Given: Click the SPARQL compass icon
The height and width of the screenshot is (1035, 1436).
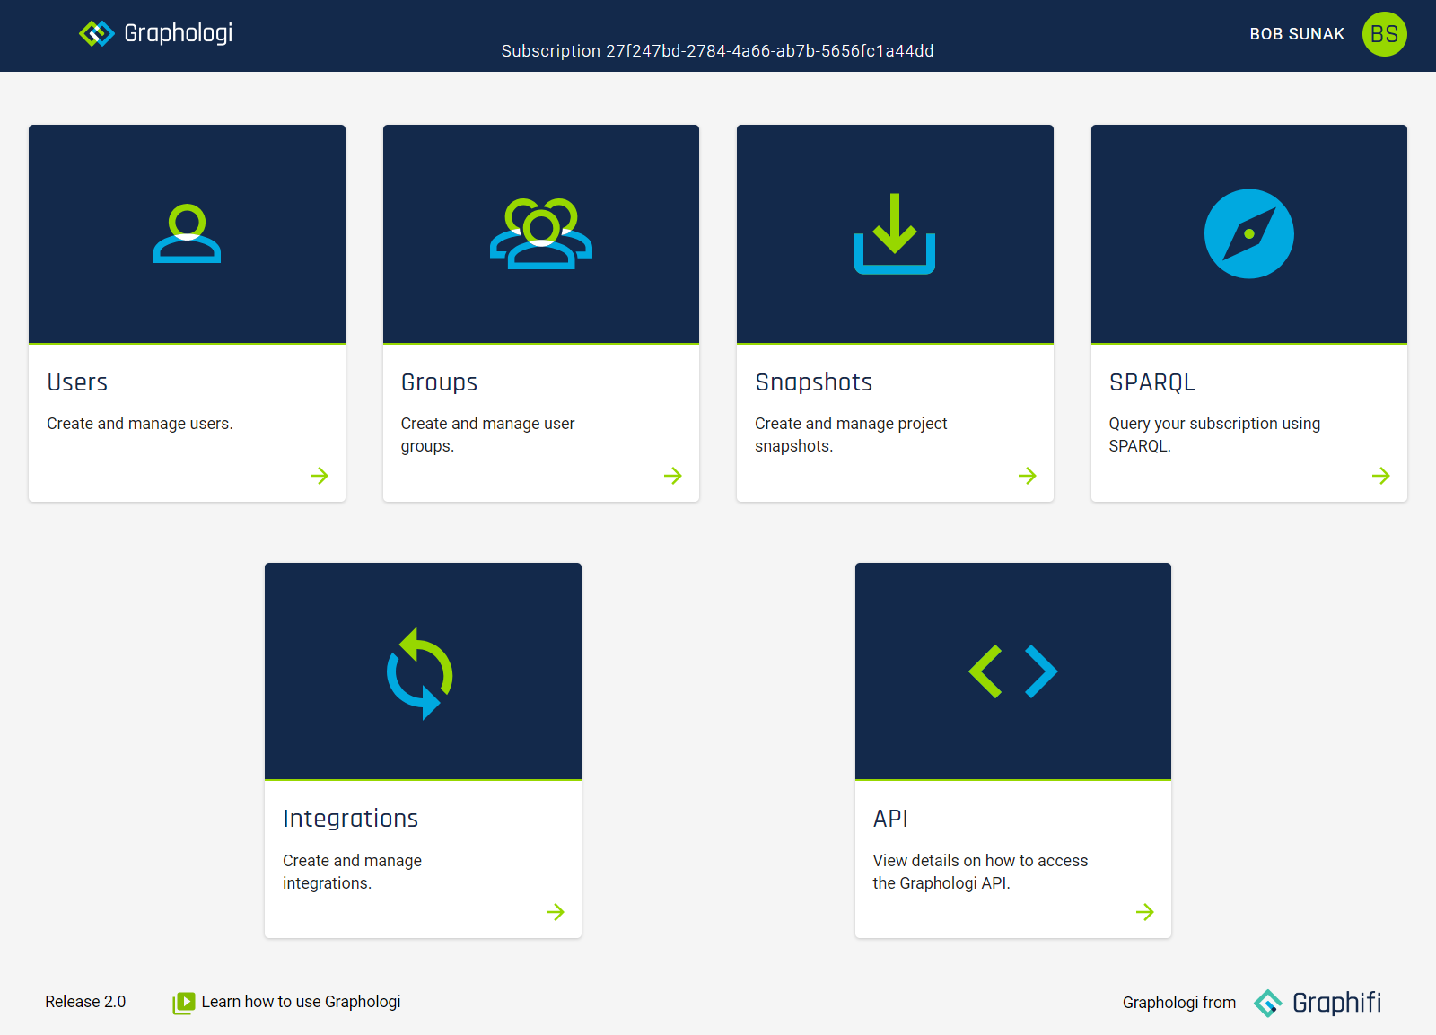Looking at the screenshot, I should click(x=1249, y=233).
